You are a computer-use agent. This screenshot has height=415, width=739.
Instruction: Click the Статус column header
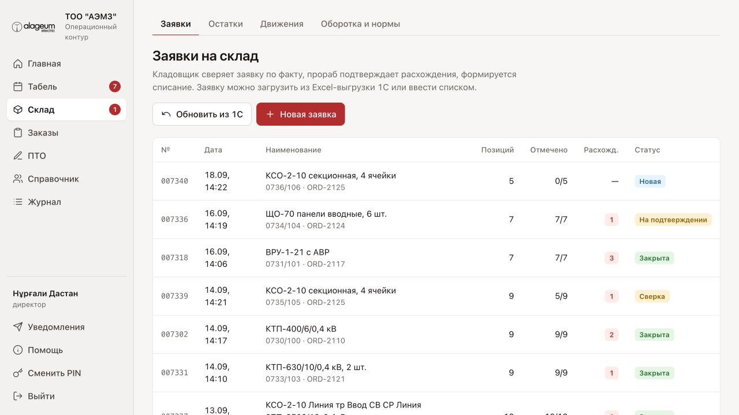click(x=647, y=150)
